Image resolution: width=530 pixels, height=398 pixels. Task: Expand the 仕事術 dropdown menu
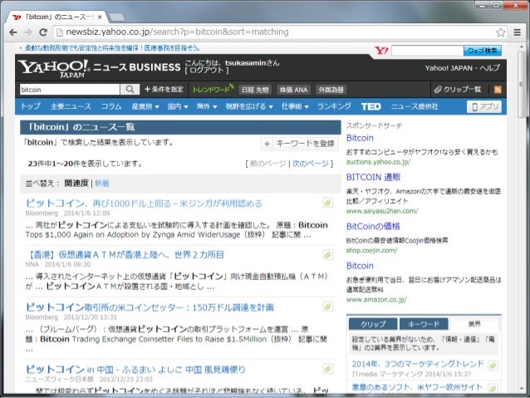click(295, 106)
